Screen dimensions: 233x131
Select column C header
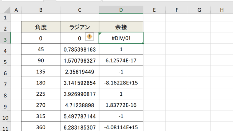click(80, 10)
